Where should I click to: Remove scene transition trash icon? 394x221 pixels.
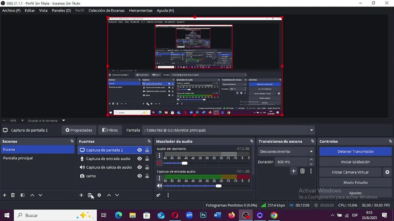(302, 171)
